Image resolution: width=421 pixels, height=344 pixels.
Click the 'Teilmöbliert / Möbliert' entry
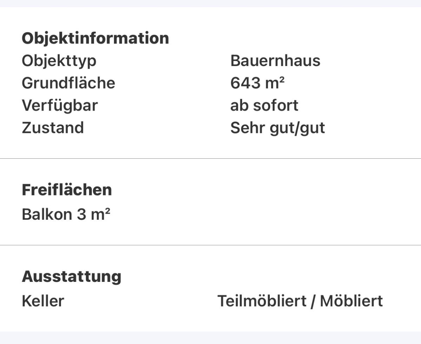[x=300, y=301]
